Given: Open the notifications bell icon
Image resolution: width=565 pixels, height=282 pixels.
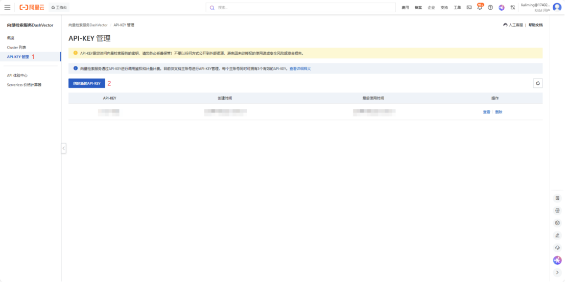Looking at the screenshot, I should [x=480, y=8].
